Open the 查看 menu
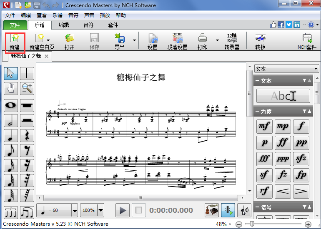The image size is (321, 229). pos(42,15)
